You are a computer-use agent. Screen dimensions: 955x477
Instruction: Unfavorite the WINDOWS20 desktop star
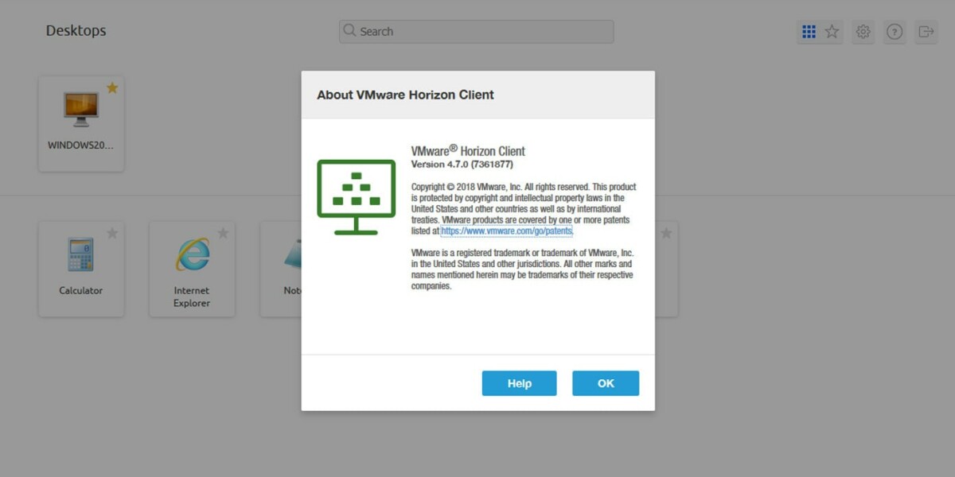coord(112,89)
